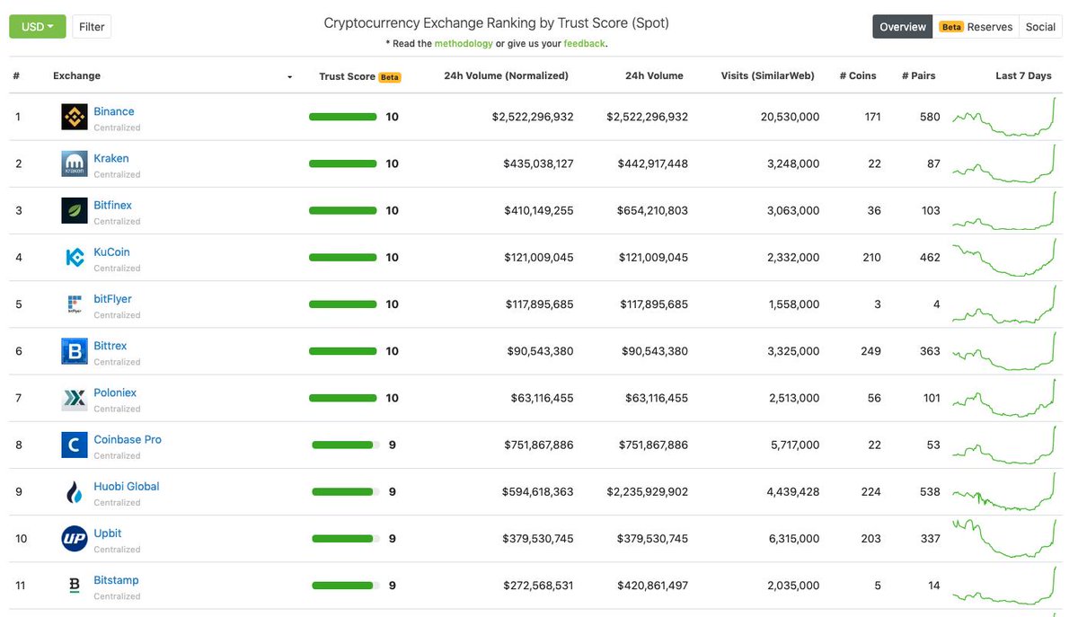Open the KuCoin exchange link

coord(112,251)
